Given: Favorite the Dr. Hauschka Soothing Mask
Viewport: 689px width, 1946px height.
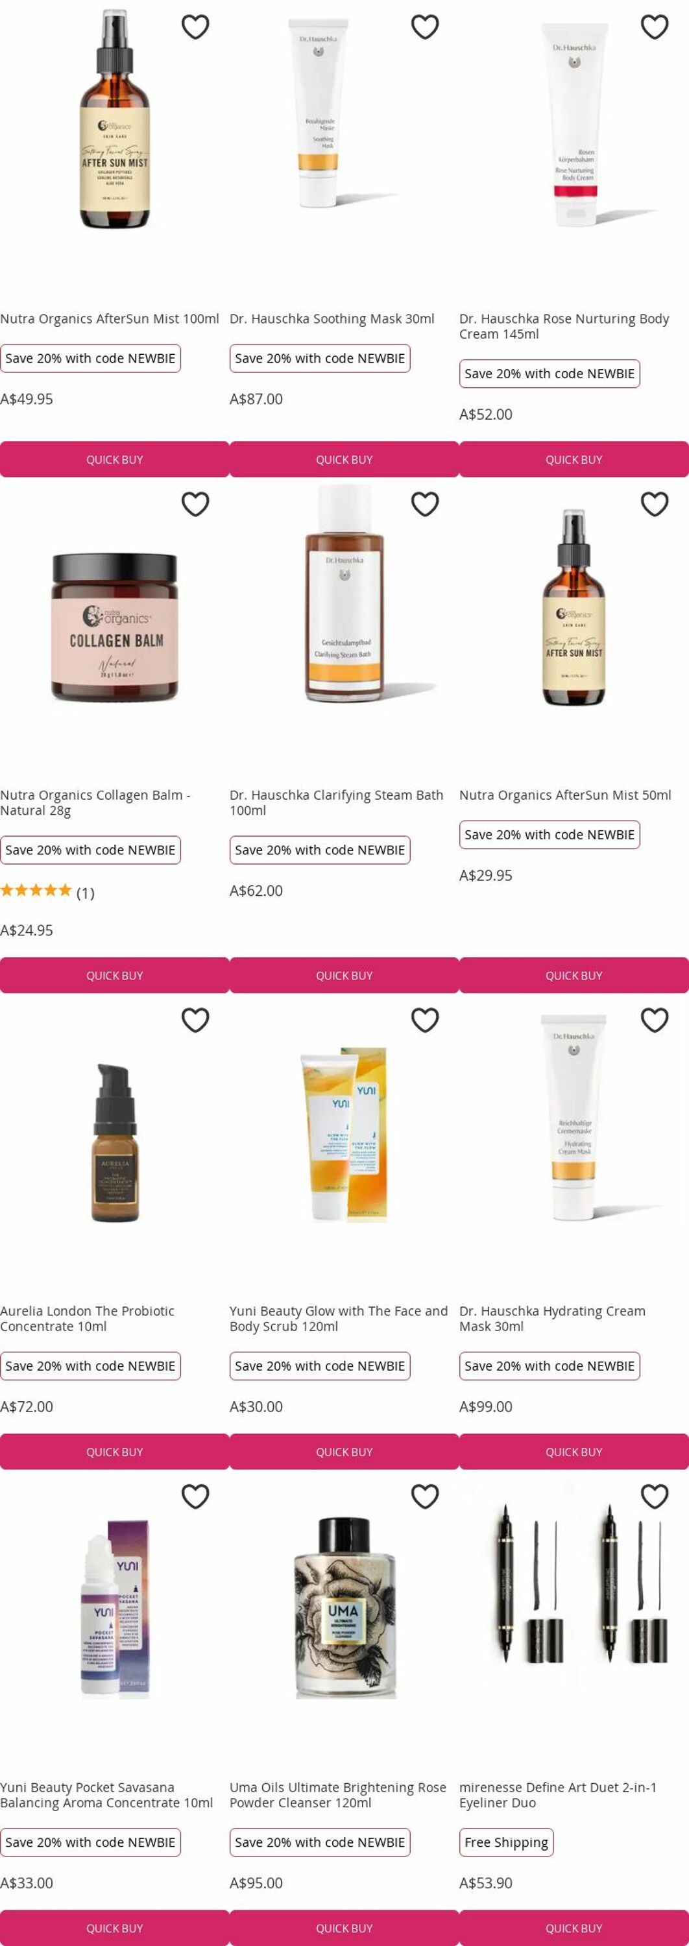Looking at the screenshot, I should [424, 27].
